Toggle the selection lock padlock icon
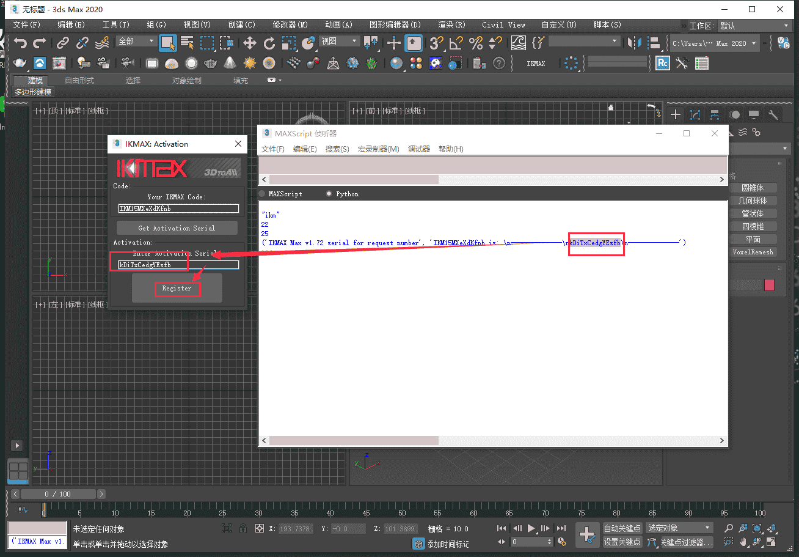Image resolution: width=799 pixels, height=557 pixels. [x=243, y=528]
